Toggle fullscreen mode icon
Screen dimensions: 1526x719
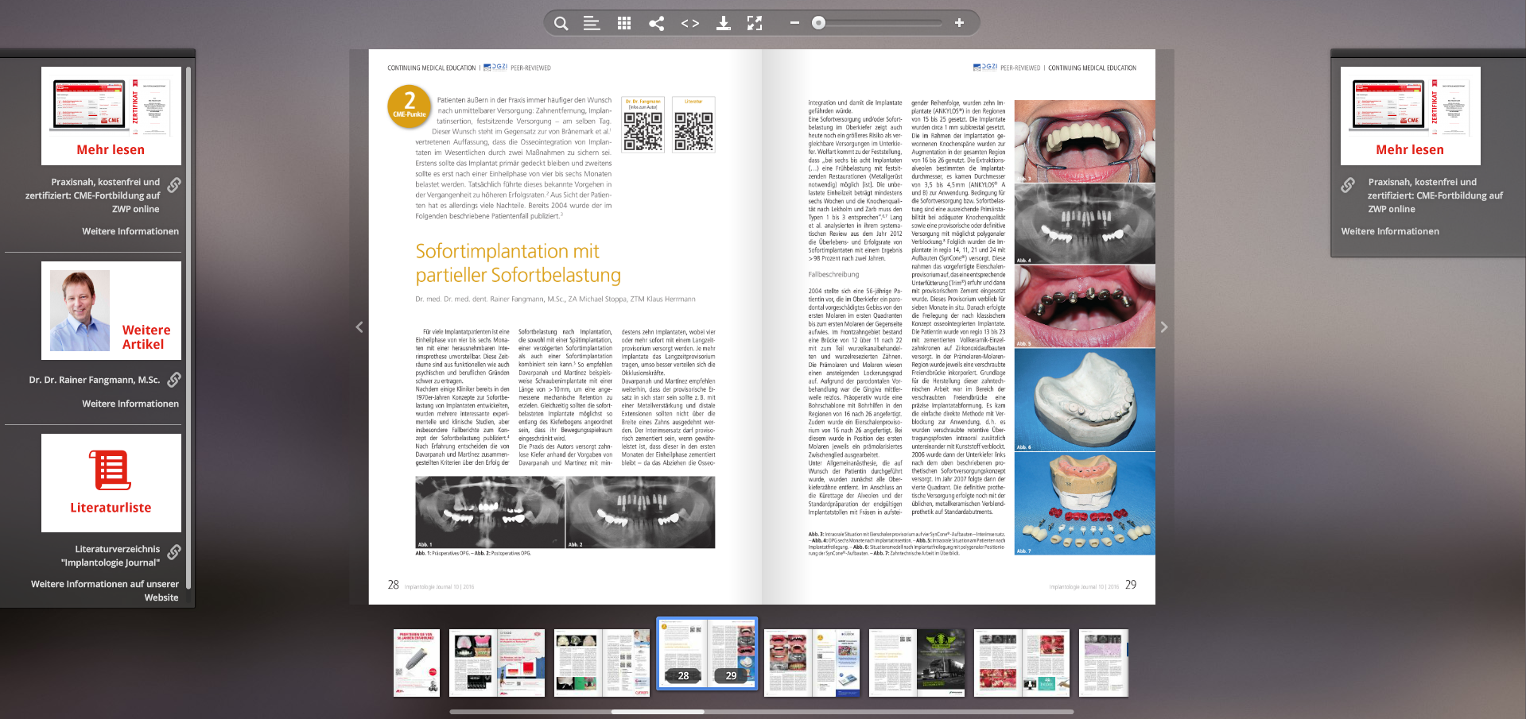point(755,23)
